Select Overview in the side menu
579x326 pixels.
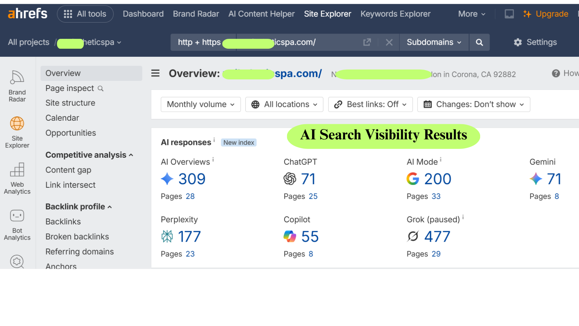91,73
